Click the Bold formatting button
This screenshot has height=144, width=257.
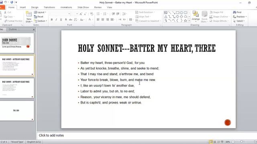tap(52, 20)
